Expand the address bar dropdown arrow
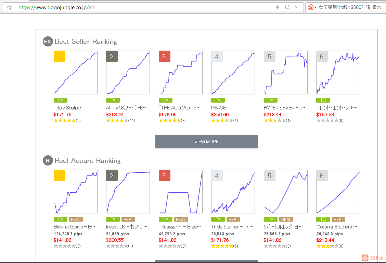 click(297, 7)
